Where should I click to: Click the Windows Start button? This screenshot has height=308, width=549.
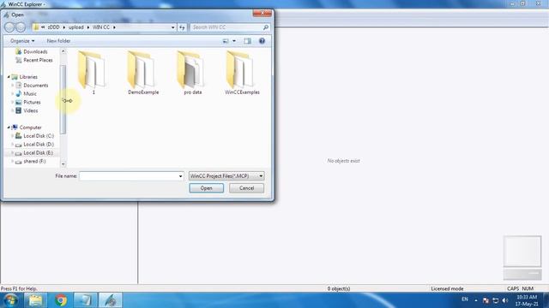pos(10,300)
